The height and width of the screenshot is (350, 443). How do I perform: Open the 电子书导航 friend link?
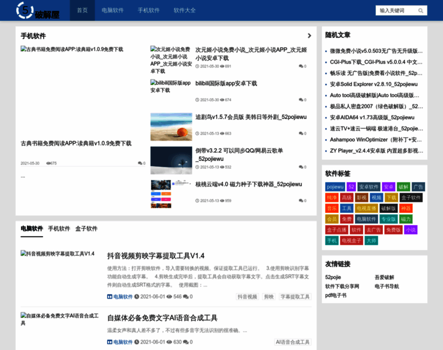pyautogui.click(x=387, y=286)
